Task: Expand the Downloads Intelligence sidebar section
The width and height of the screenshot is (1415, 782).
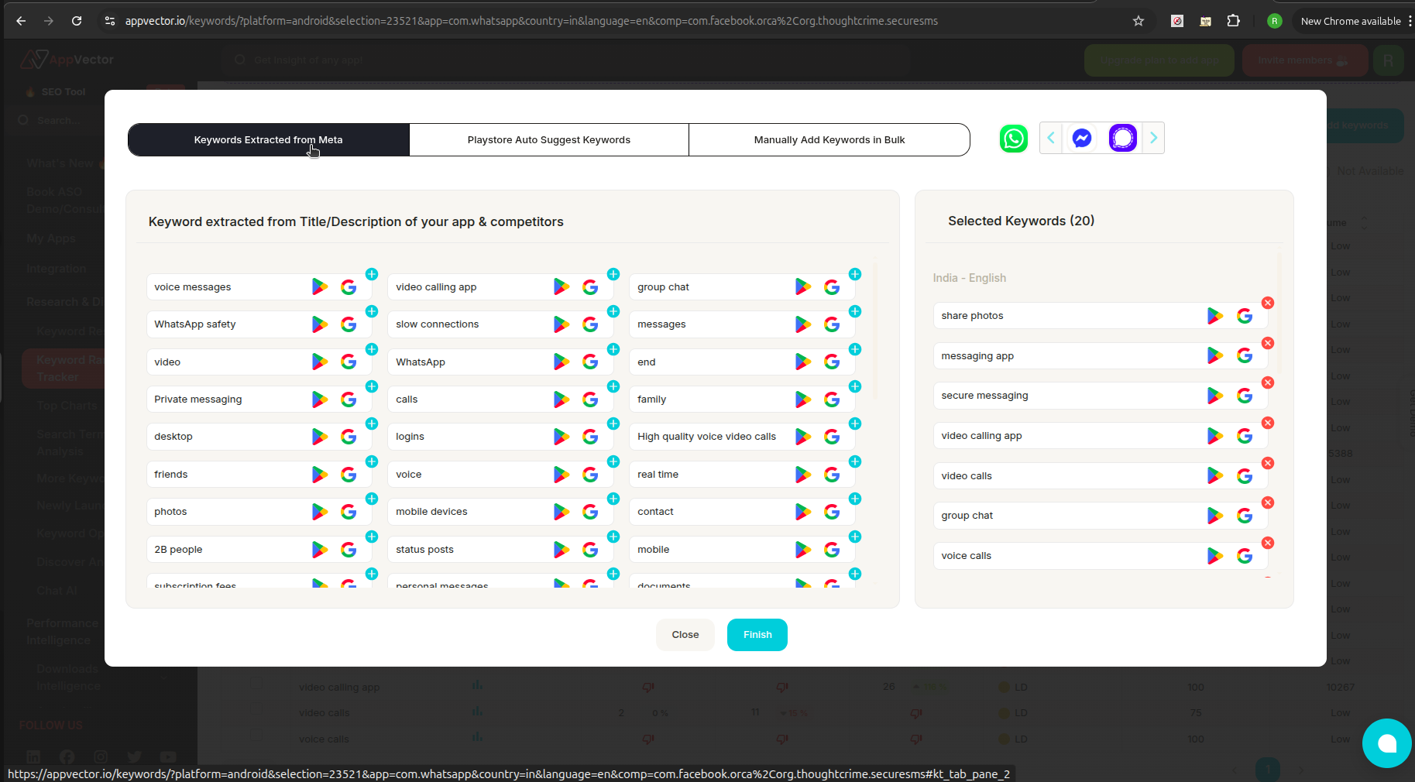Action: pyautogui.click(x=163, y=677)
